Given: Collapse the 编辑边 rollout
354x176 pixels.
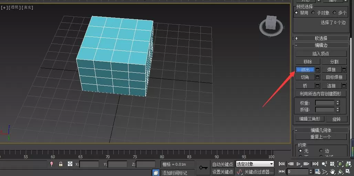Looking at the screenshot, I should [x=321, y=45].
